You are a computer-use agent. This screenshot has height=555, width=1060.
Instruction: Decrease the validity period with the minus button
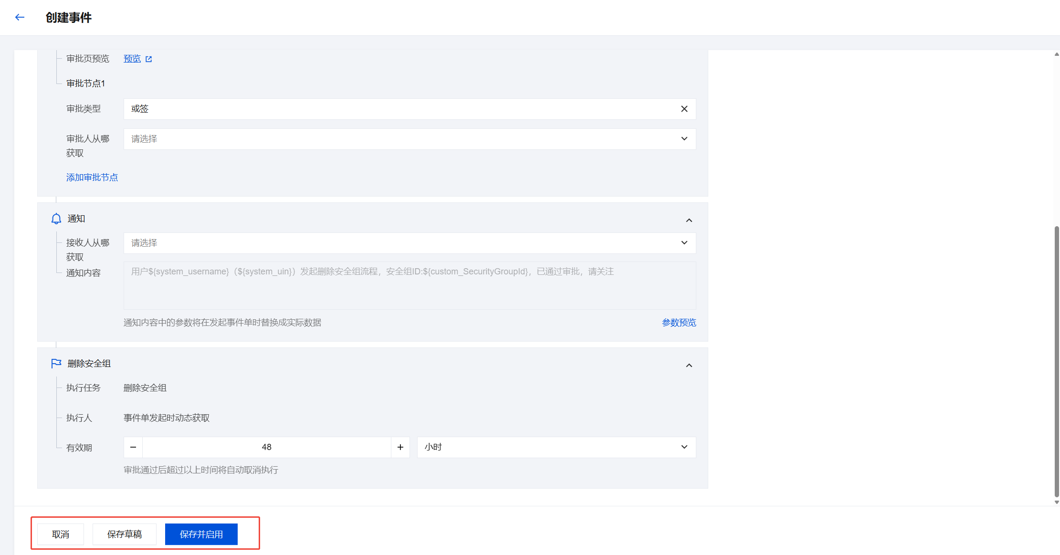click(x=133, y=447)
